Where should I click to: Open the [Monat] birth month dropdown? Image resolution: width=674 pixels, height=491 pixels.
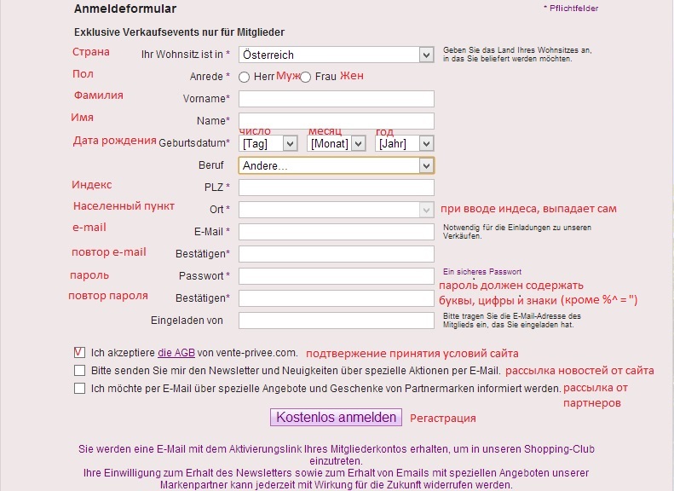point(336,143)
